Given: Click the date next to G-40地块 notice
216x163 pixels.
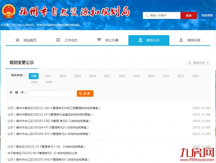Looking at the screenshot, I should coord(201,134).
